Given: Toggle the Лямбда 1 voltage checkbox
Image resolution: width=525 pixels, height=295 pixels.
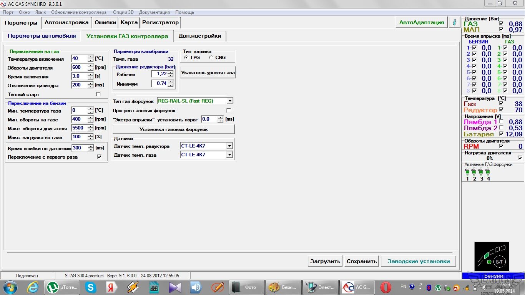Looking at the screenshot, I should 501,122.
